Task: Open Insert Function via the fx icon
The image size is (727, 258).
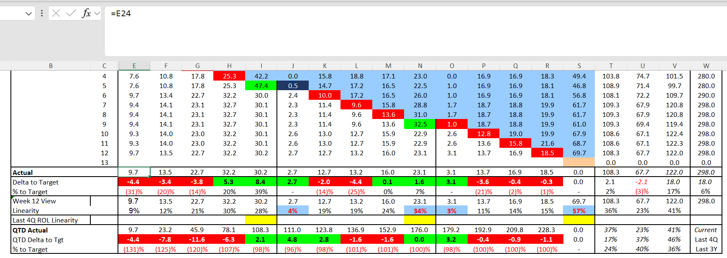Action: pyautogui.click(x=86, y=13)
